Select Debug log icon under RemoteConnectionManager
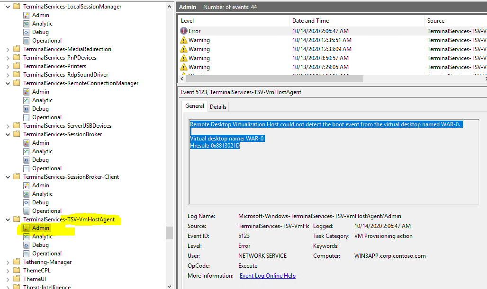Viewport: 487px width, 289px height. [27, 109]
